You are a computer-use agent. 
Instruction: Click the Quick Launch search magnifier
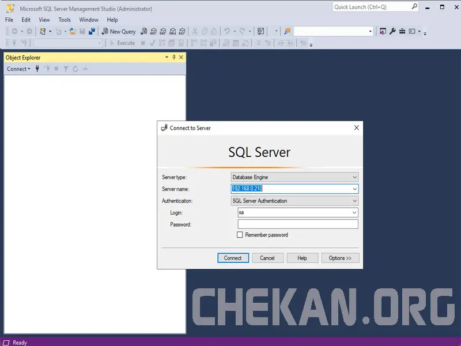[x=414, y=6]
